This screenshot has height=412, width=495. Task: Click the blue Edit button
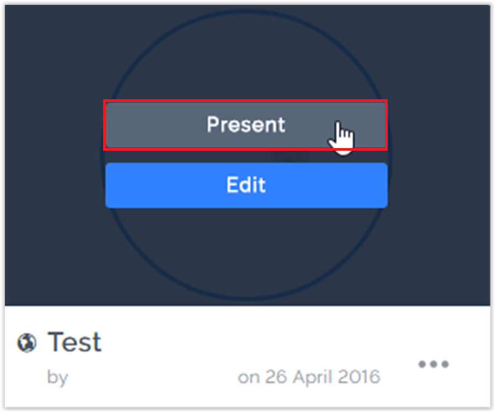pyautogui.click(x=246, y=186)
